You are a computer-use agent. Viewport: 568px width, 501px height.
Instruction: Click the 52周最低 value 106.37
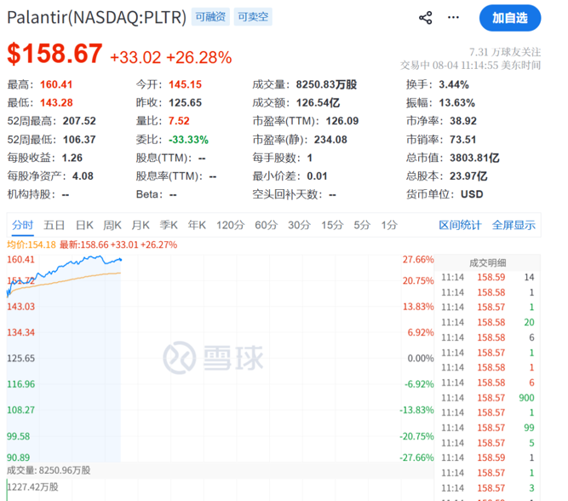coord(79,140)
